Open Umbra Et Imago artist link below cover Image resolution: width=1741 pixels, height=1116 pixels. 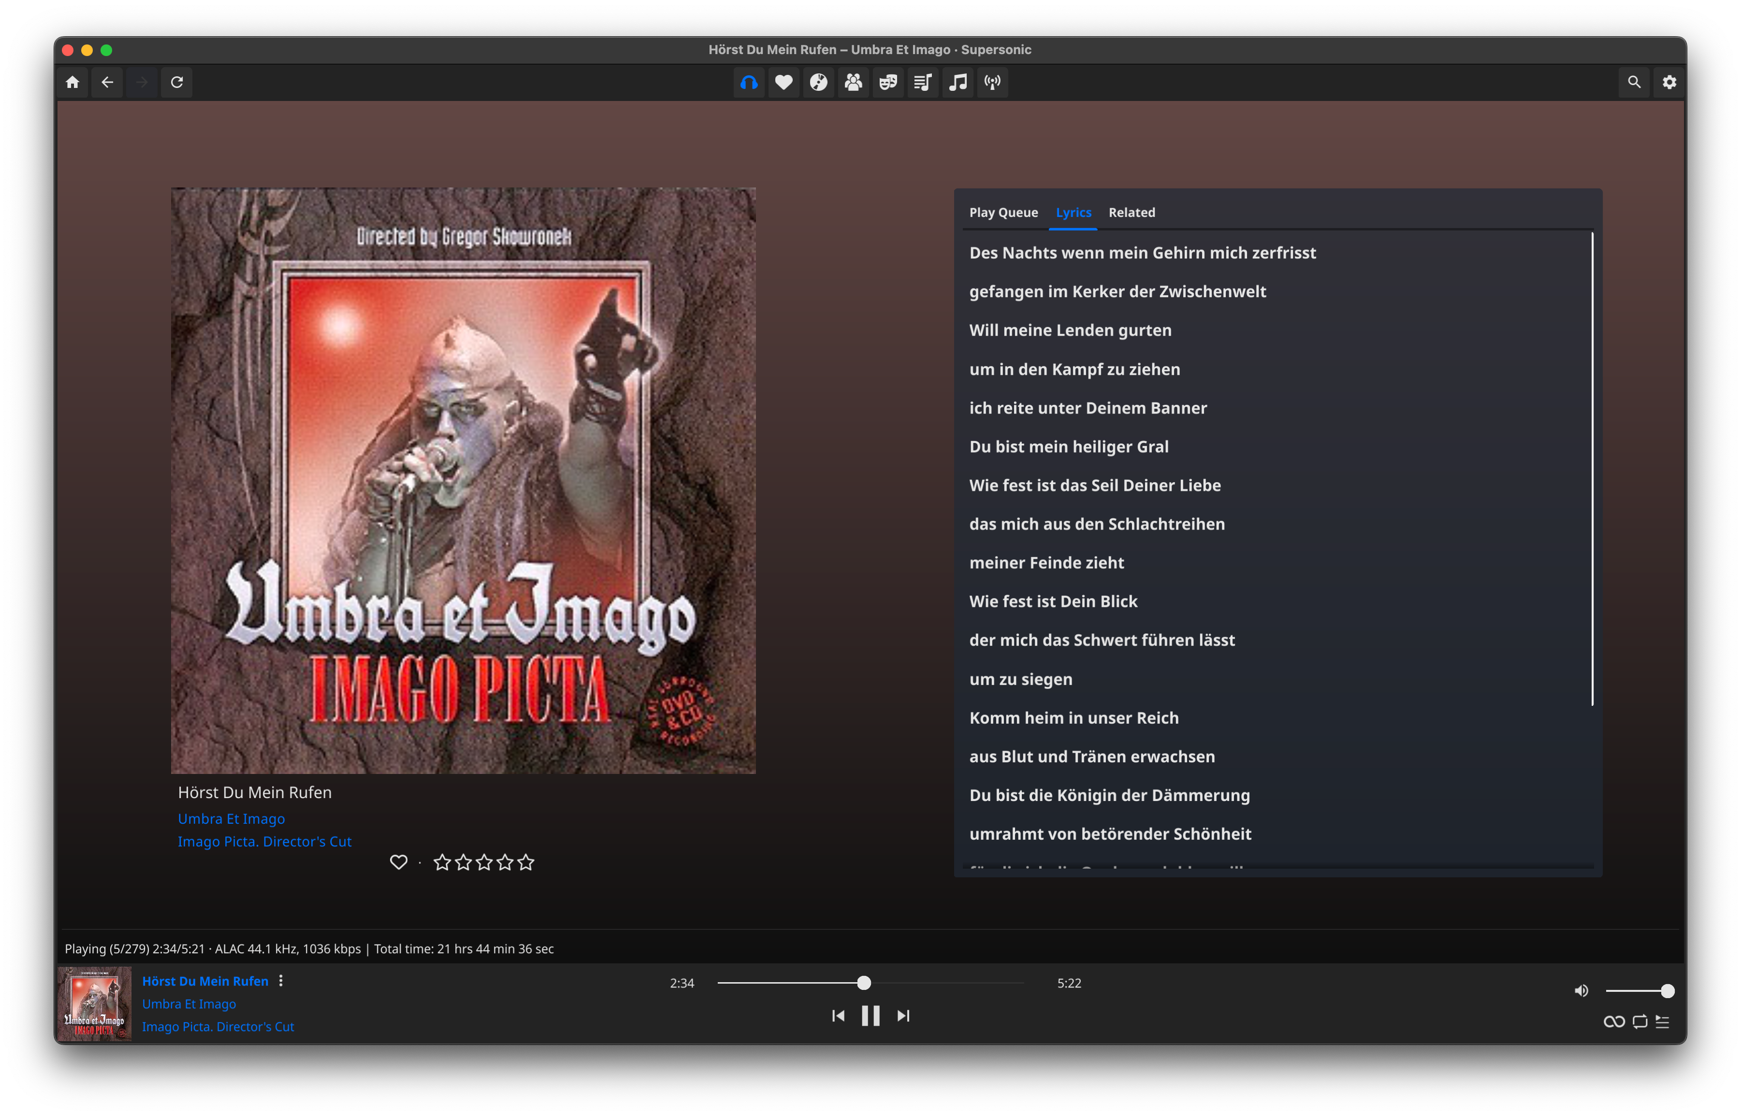coord(231,818)
